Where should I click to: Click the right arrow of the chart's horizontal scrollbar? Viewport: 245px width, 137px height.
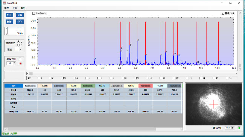pos(236,73)
